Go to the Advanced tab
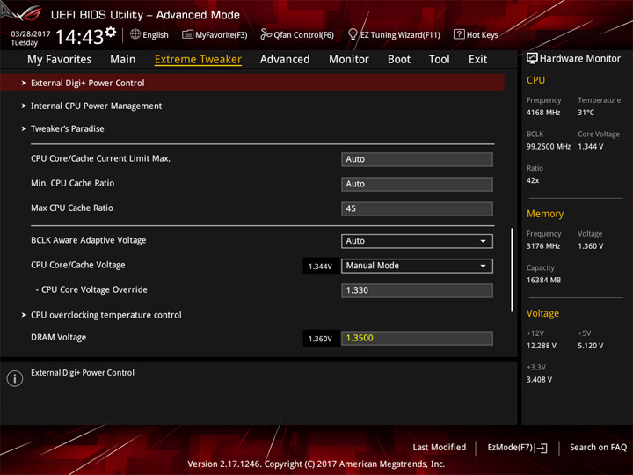The height and width of the screenshot is (475, 633). (x=285, y=60)
